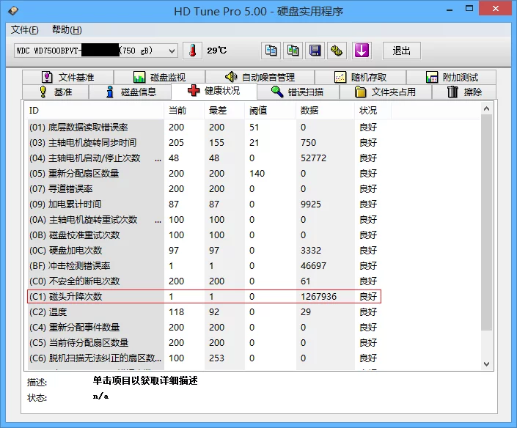Screen dimensions: 517x428
Task: Click the list scrollbar down arrow
Action: click(487, 364)
